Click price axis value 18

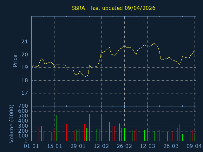(x=25, y=80)
